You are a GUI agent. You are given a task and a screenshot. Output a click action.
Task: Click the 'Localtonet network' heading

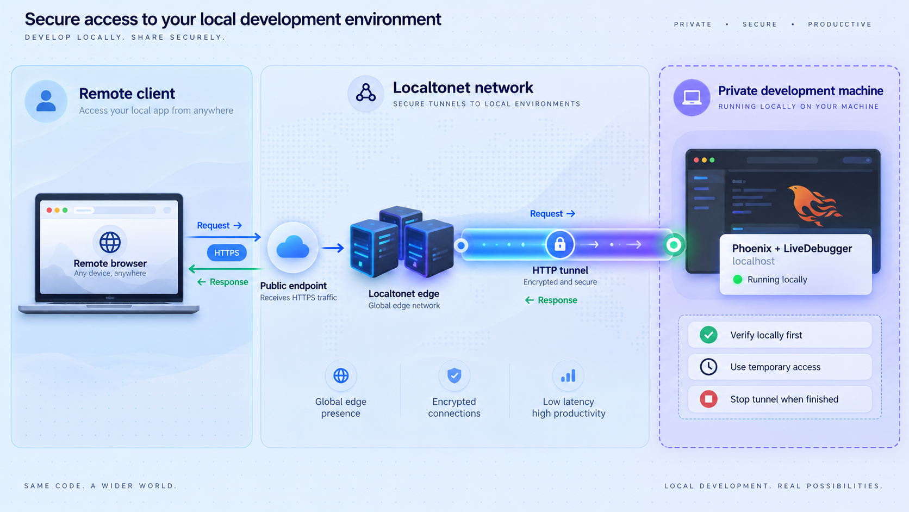(x=463, y=88)
